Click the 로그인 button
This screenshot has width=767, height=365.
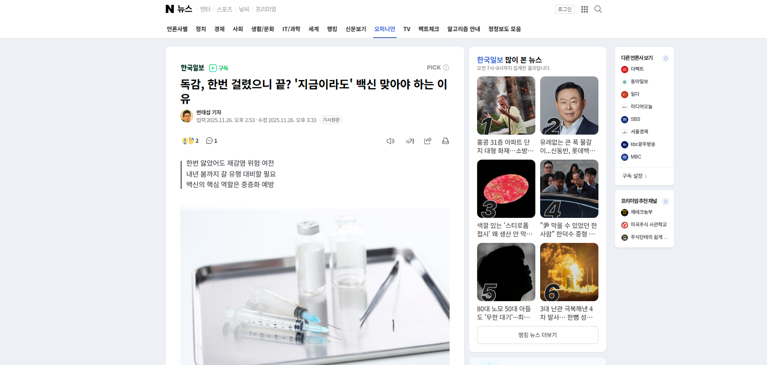[x=565, y=9]
